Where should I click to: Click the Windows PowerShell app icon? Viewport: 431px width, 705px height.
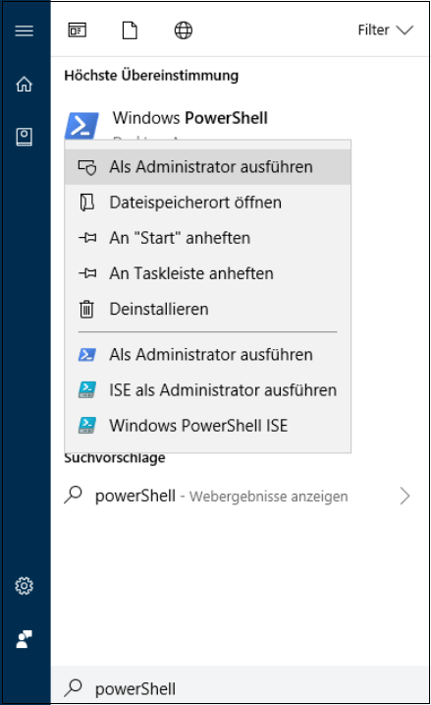(x=81, y=125)
